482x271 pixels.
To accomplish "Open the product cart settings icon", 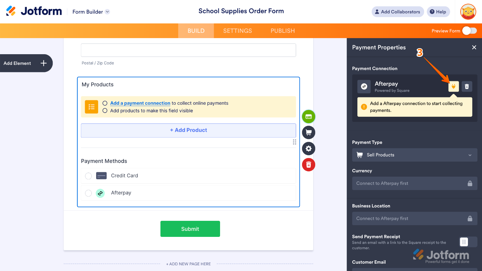I will (x=308, y=132).
